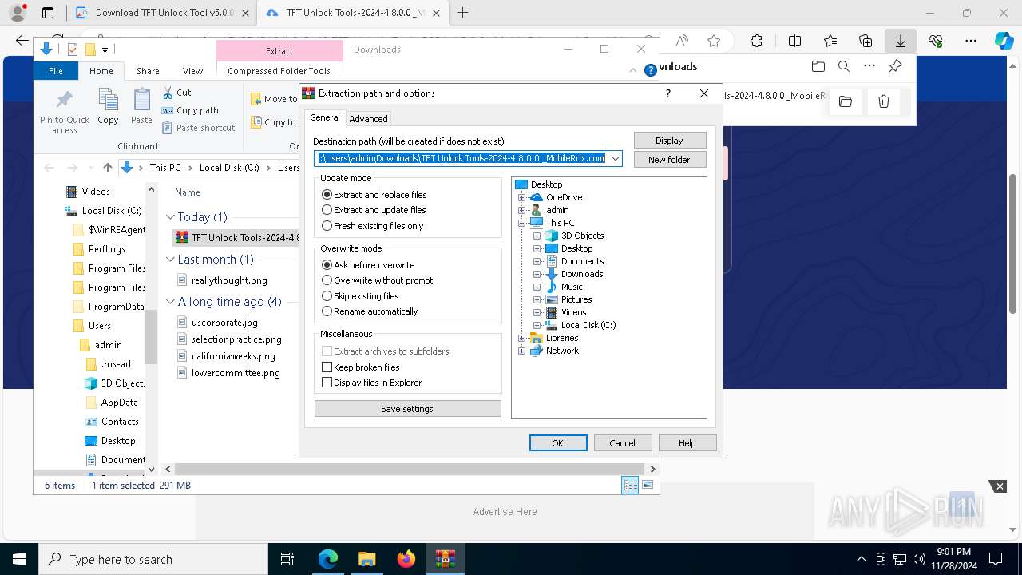
Task: Expand Libraries node in folder tree
Action: pyautogui.click(x=522, y=338)
